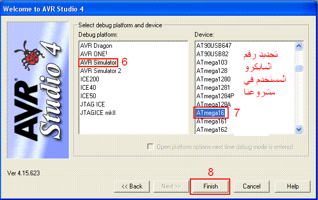Select JTAGICE mkII debug platform
Image resolution: width=318 pixels, height=200 pixels.
[x=98, y=113]
